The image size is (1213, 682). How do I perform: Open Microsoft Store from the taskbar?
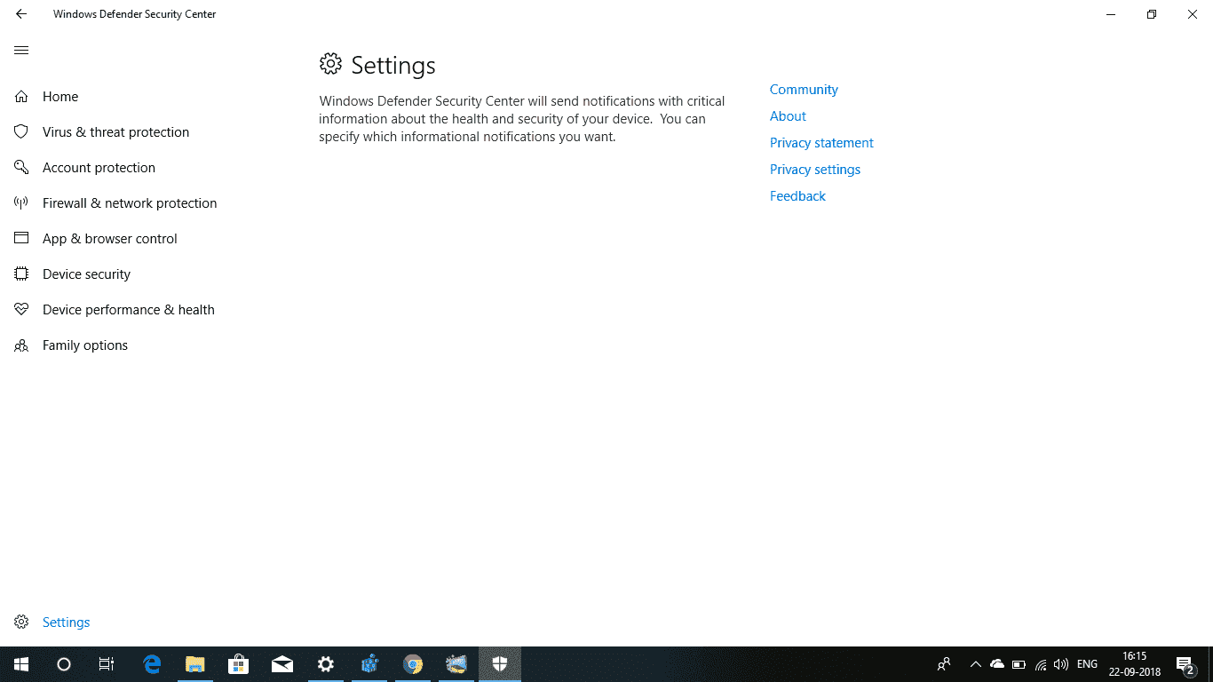[238, 664]
